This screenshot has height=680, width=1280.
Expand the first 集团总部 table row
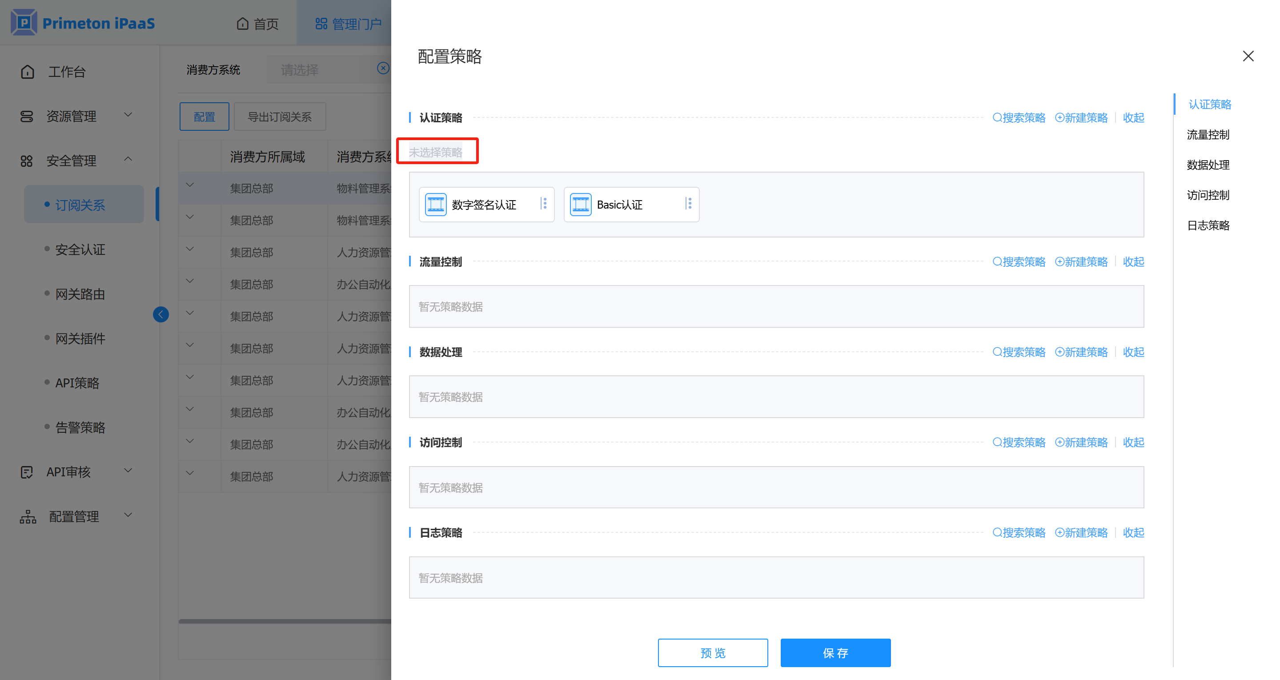(x=190, y=185)
